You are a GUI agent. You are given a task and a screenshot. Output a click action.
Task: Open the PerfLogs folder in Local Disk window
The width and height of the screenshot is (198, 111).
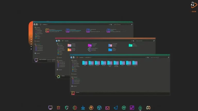click(104, 63)
